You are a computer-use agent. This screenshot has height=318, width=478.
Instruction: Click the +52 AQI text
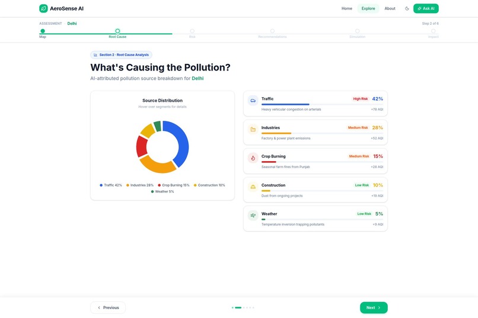pos(377,138)
